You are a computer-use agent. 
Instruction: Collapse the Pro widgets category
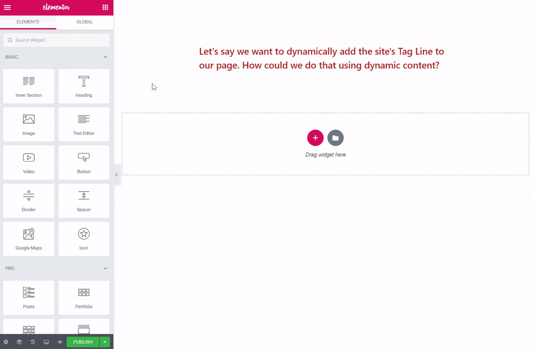(x=105, y=268)
